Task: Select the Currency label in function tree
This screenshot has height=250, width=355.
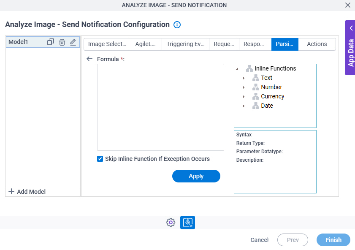Action: [x=273, y=96]
